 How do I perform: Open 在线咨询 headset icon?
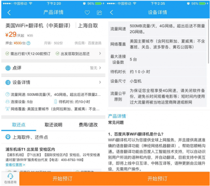[x=10, y=176]
